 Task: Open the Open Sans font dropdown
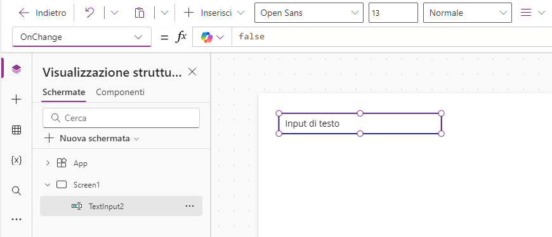click(309, 13)
